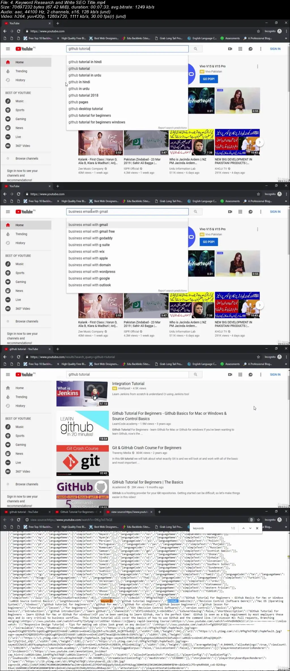Open Kalank First Class thumbnail in github suggestions frame

pos(101,143)
